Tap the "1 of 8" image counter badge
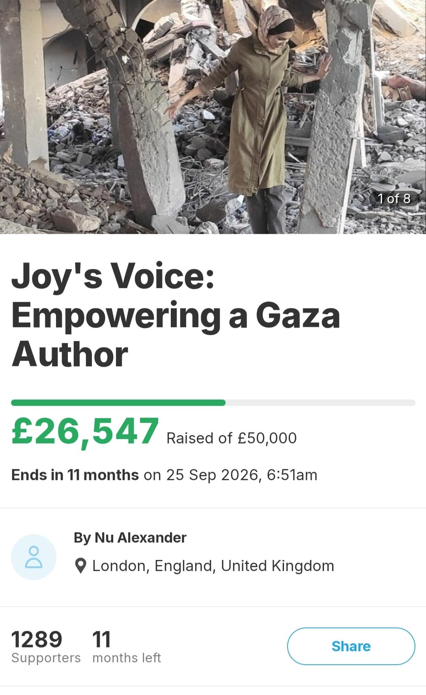The height and width of the screenshot is (695, 426). coord(394,198)
